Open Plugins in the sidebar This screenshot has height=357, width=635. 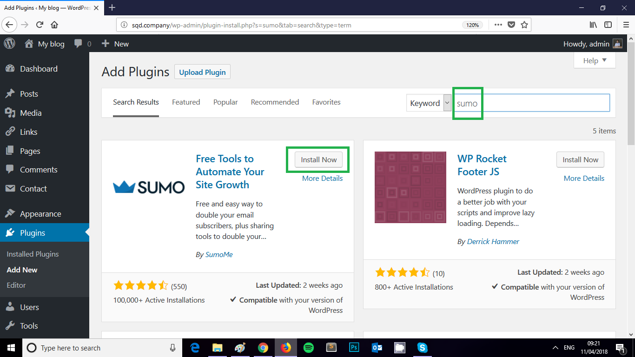pos(45,233)
